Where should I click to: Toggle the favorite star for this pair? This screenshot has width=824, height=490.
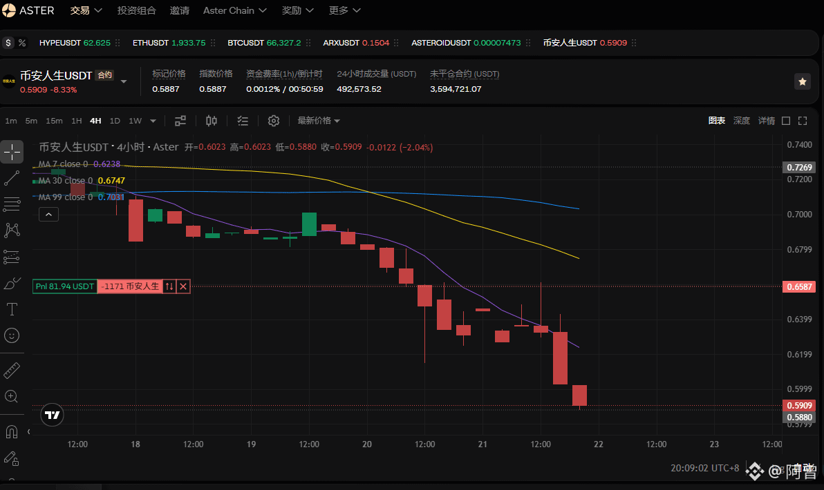tap(803, 82)
